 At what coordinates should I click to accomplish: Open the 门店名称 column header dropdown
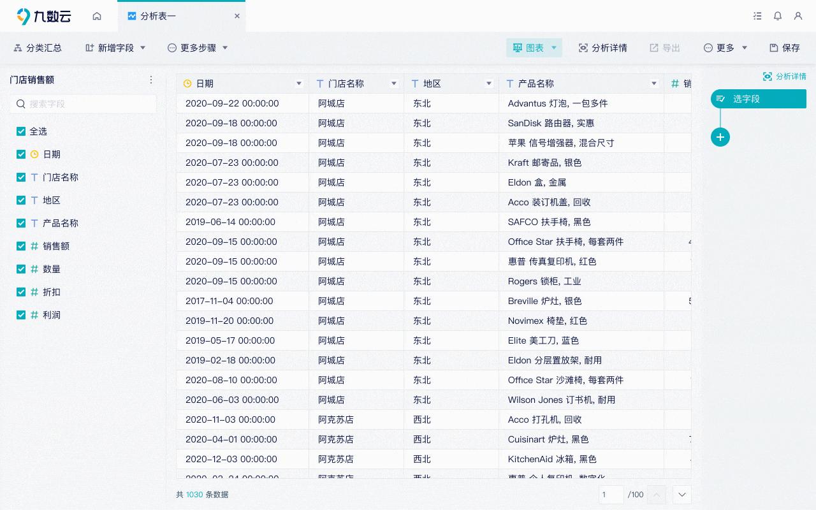pyautogui.click(x=394, y=84)
